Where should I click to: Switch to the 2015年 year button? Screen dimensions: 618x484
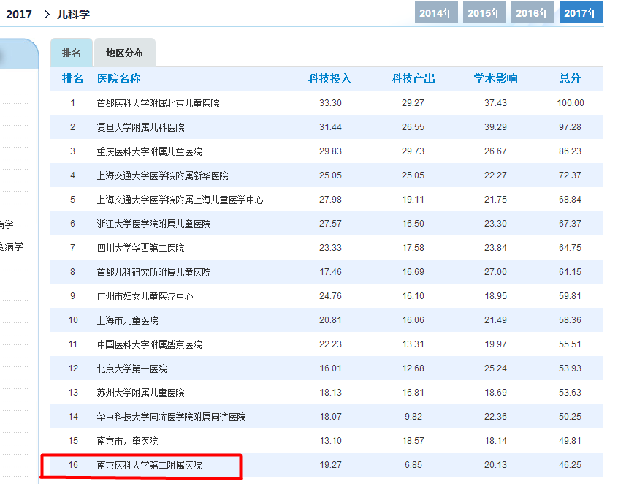click(484, 12)
